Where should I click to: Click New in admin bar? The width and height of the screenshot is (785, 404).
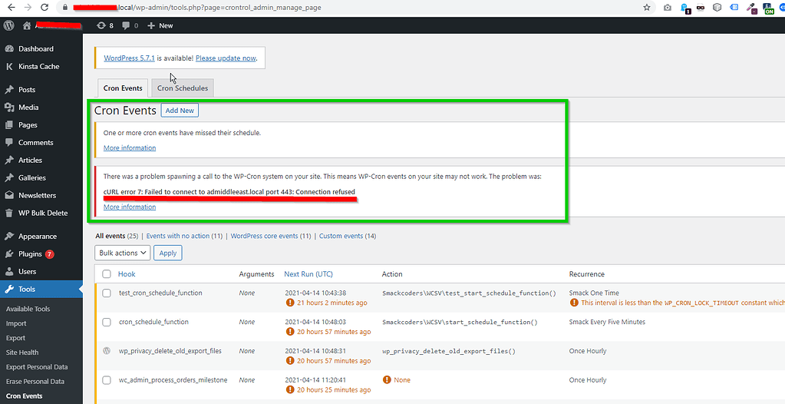coord(160,25)
